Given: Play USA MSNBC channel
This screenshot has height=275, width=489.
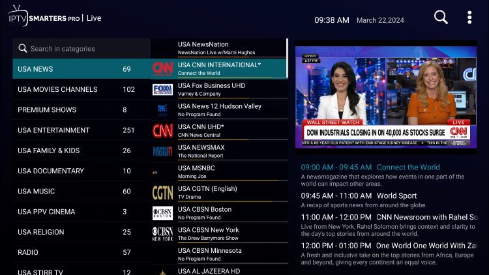Looking at the screenshot, I should (x=218, y=171).
